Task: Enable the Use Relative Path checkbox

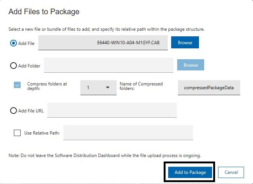Action: click(17, 133)
